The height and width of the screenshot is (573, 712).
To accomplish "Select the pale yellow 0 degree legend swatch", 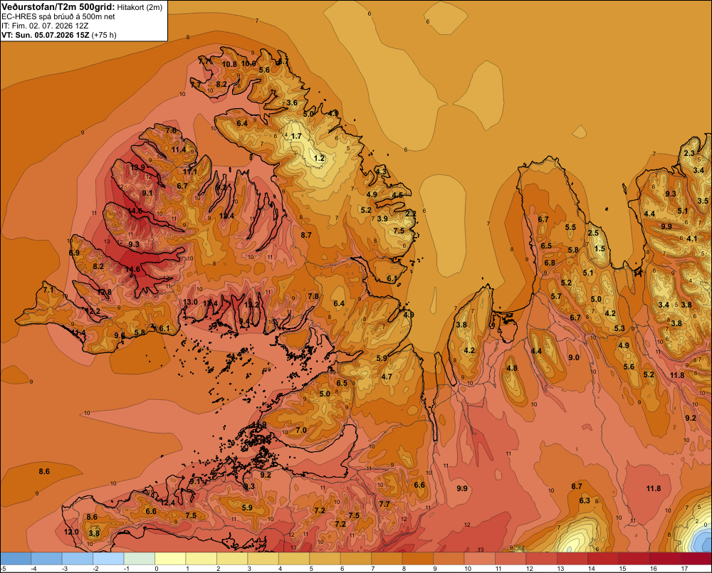I will pyautogui.click(x=170, y=558).
